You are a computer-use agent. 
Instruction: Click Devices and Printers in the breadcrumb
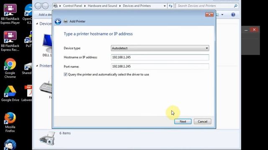tap(137, 6)
